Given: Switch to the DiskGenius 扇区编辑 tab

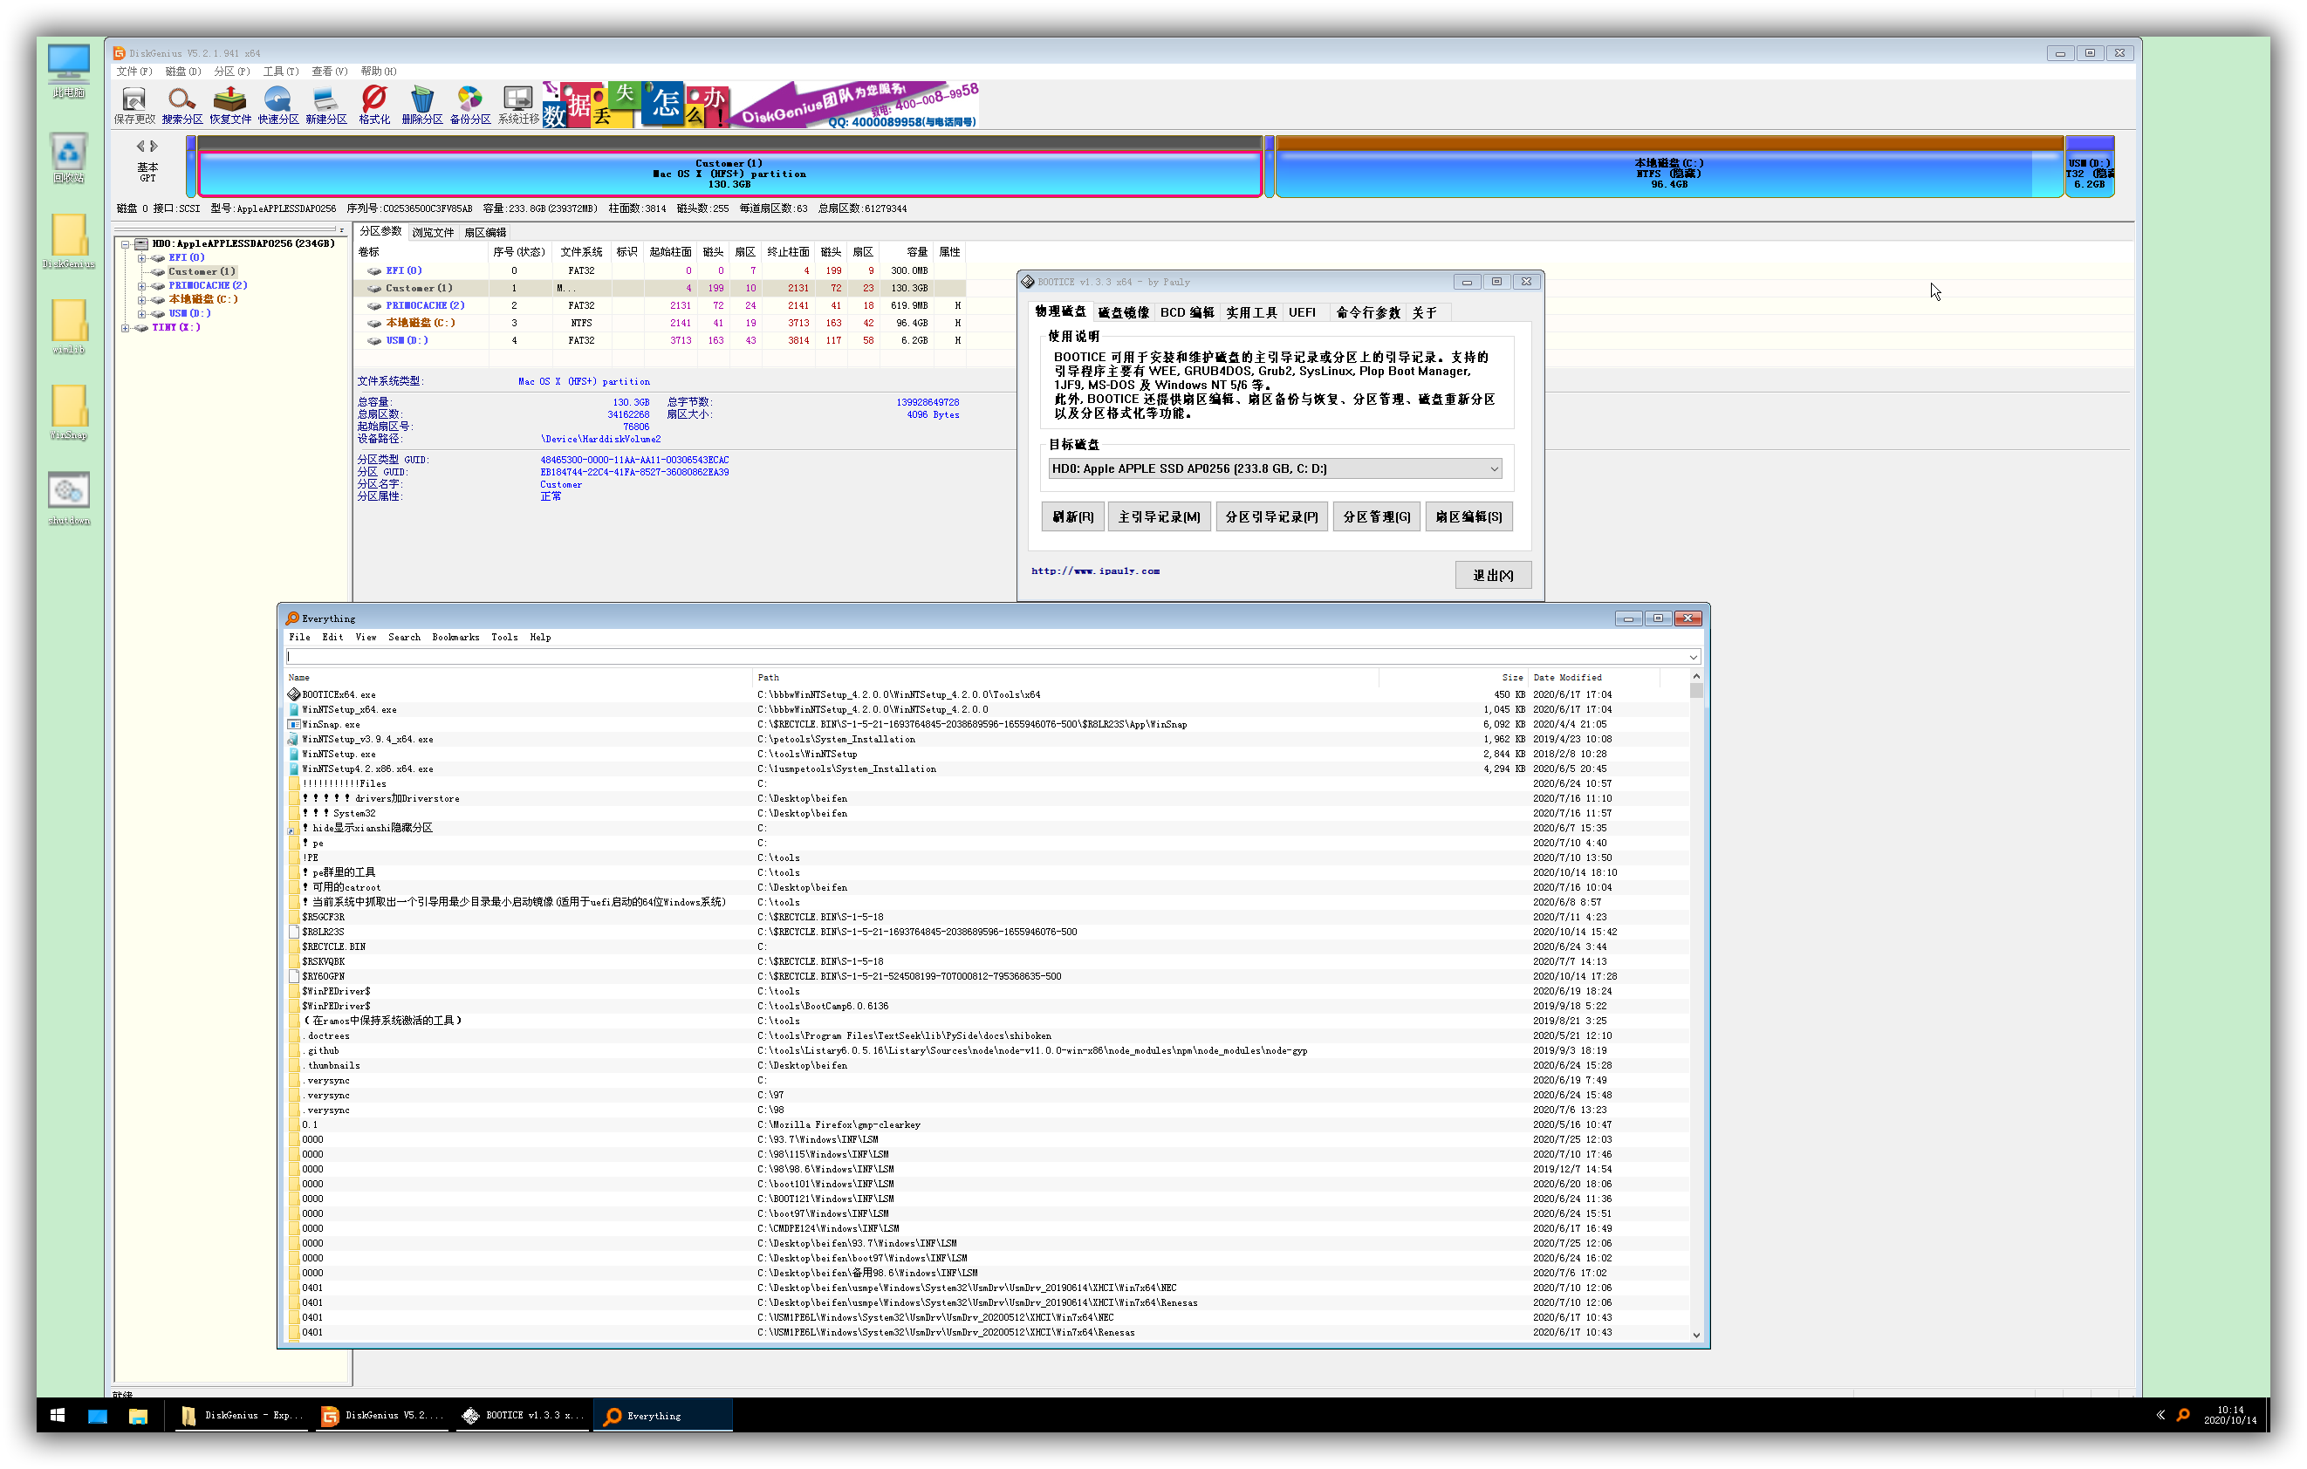Looking at the screenshot, I should [x=485, y=232].
